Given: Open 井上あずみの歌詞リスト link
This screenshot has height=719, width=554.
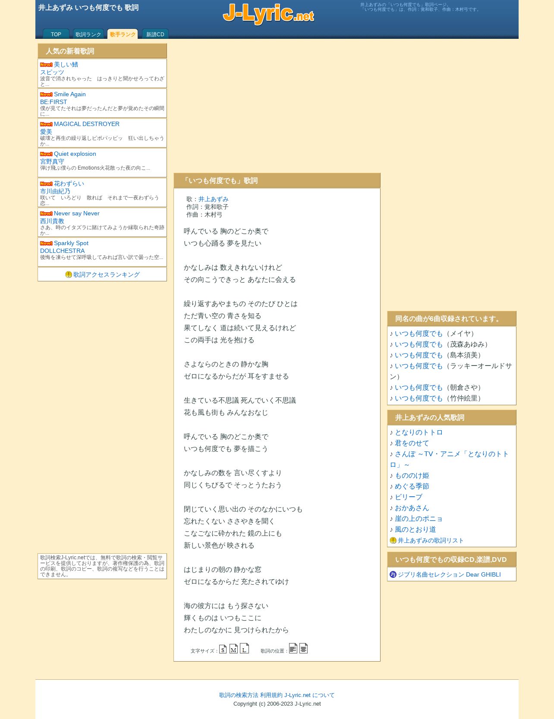Looking at the screenshot, I should [431, 540].
